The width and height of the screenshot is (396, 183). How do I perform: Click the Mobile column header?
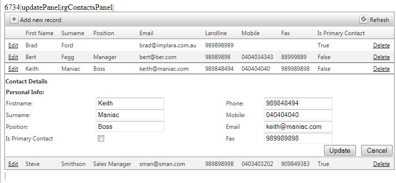(250, 33)
